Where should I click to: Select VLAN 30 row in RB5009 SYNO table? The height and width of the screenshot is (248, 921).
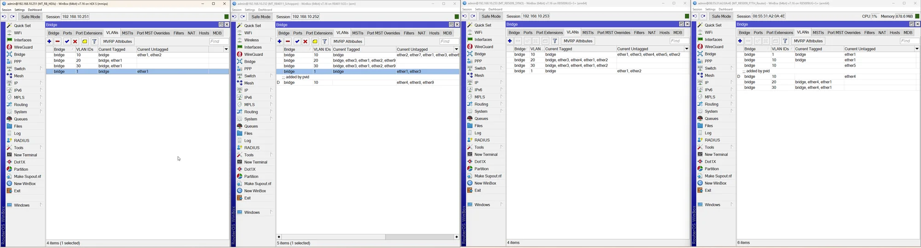click(x=598, y=65)
